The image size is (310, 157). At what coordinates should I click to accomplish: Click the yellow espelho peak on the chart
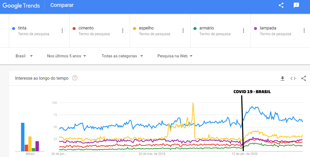click(x=193, y=104)
